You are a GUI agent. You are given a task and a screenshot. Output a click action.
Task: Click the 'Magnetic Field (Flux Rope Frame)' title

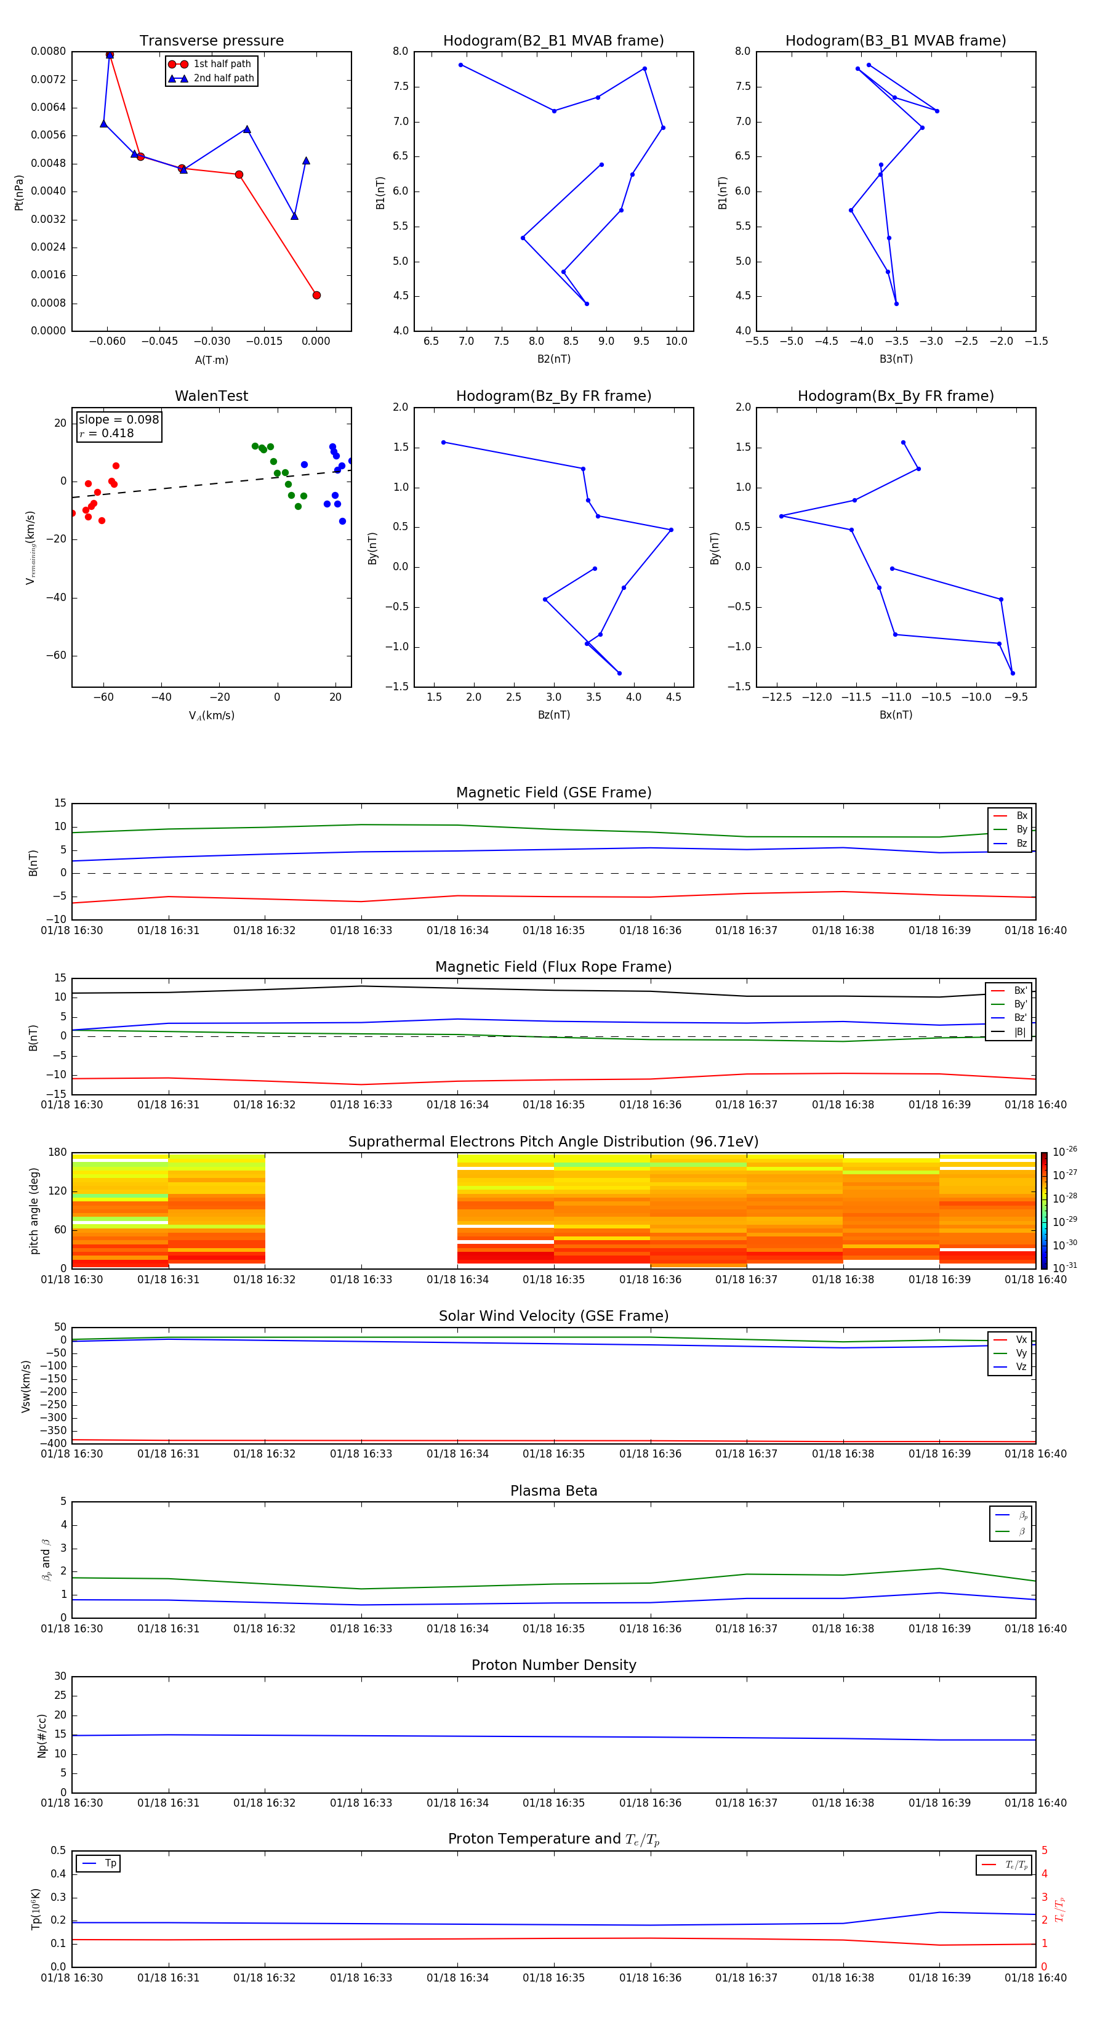point(553,967)
